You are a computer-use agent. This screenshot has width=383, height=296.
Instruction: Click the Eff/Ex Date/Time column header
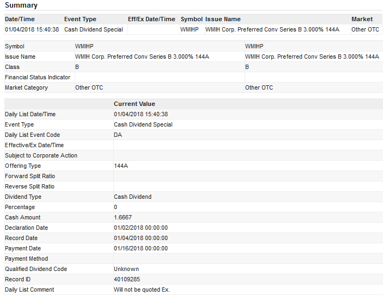(x=151, y=19)
